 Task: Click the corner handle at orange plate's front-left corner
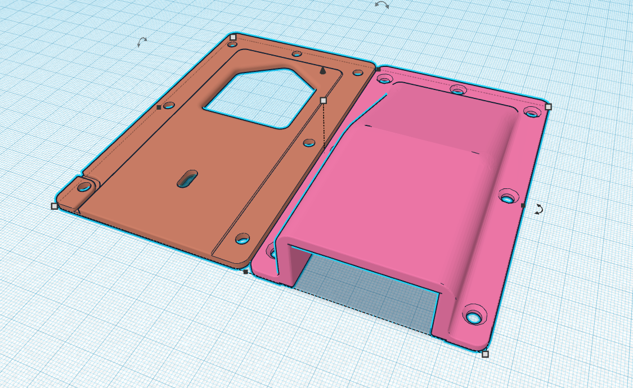point(55,206)
